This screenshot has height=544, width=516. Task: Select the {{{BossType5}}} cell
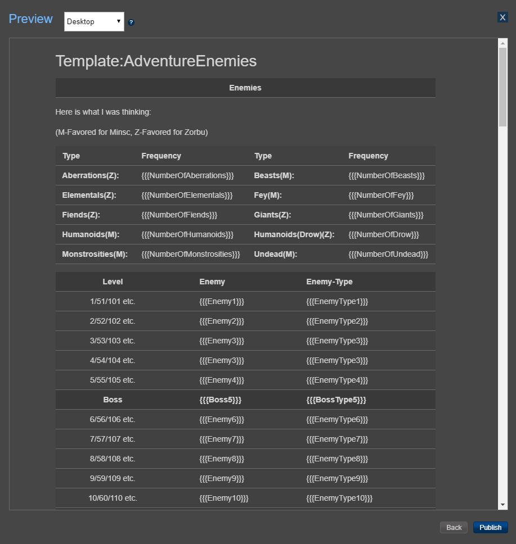pyautogui.click(x=336, y=400)
